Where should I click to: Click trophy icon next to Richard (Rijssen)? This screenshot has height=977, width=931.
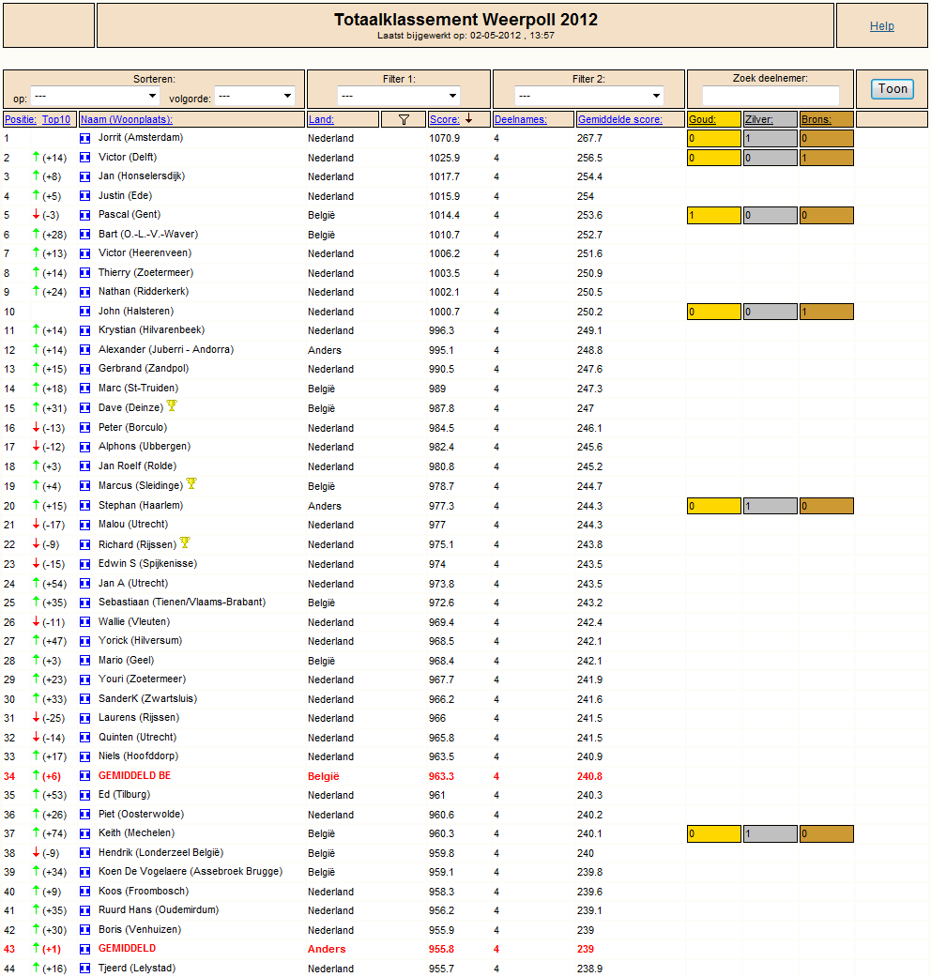185,542
